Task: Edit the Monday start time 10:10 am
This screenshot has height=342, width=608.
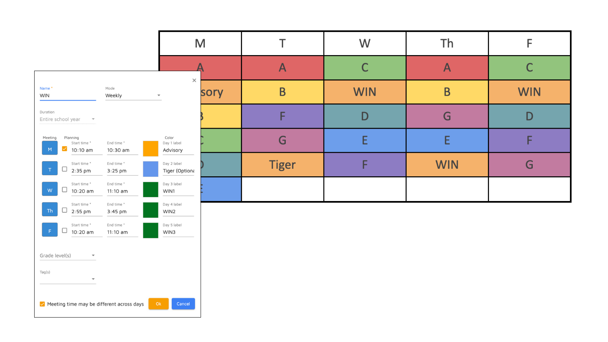Action: 86,150
